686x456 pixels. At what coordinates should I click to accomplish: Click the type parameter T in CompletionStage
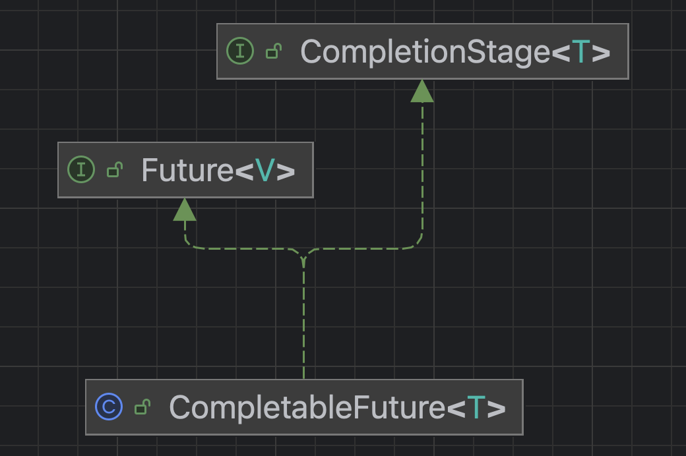[580, 51]
